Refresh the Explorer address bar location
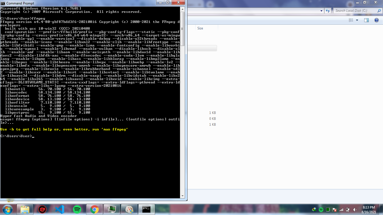Image resolution: width=383 pixels, height=215 pixels. tap(328, 11)
